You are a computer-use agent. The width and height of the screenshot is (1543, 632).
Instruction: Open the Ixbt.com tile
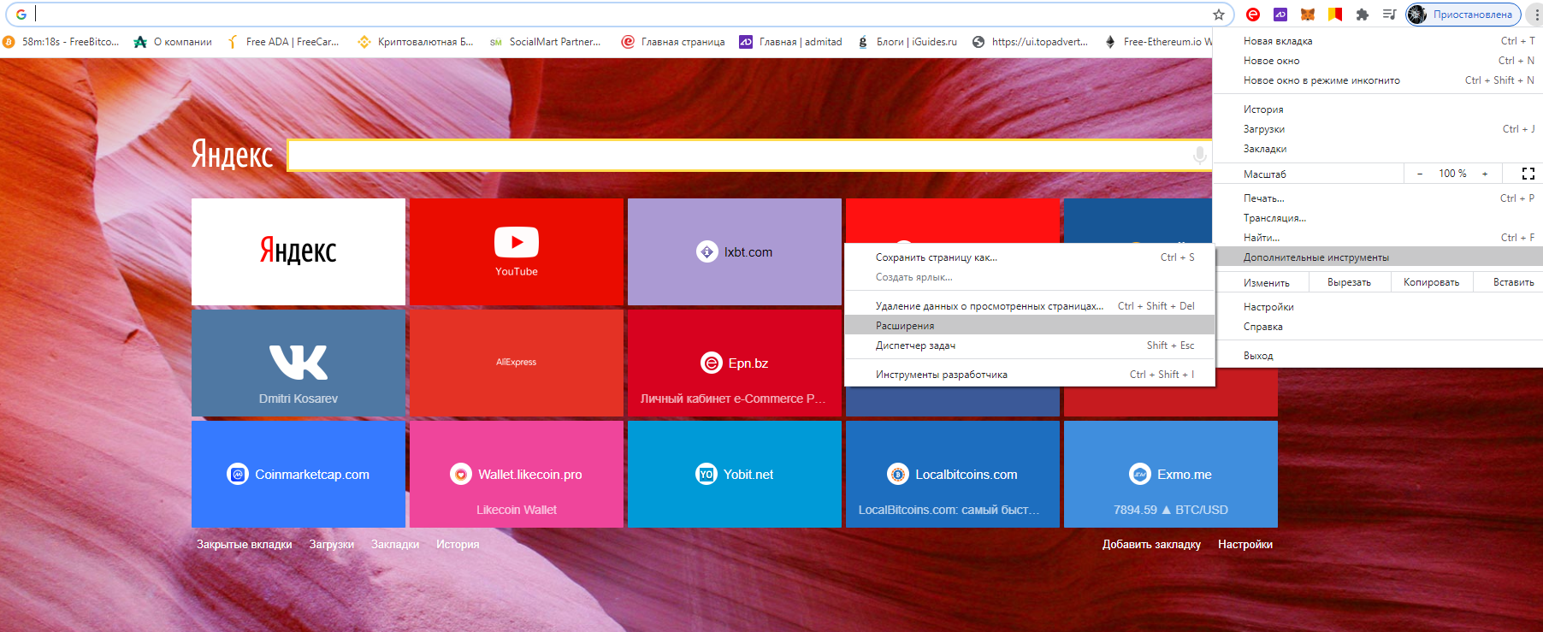pyautogui.click(x=735, y=252)
